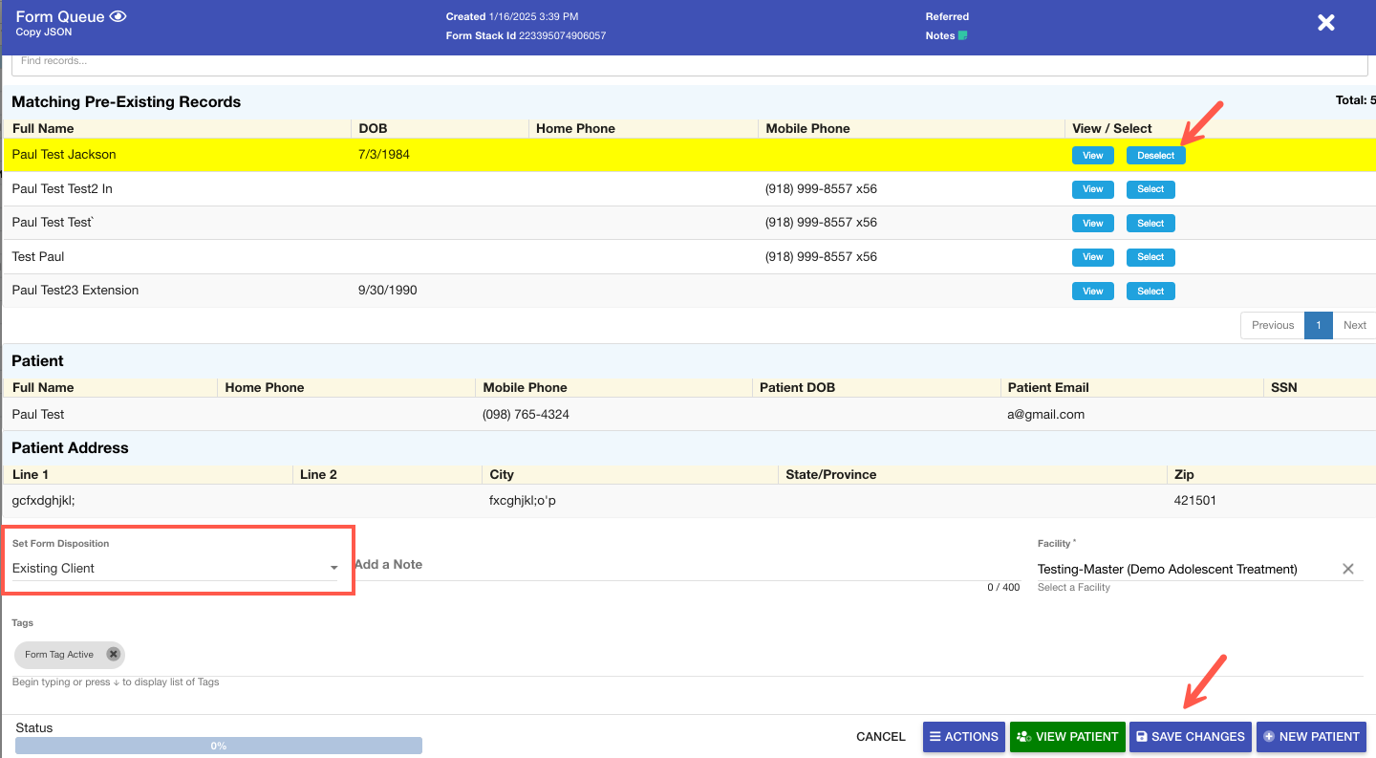Close the Form Queue dialog
The height and width of the screenshot is (758, 1376).
point(1325,23)
